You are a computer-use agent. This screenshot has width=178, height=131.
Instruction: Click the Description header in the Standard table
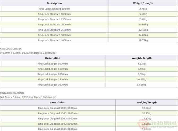tap(54, 3)
